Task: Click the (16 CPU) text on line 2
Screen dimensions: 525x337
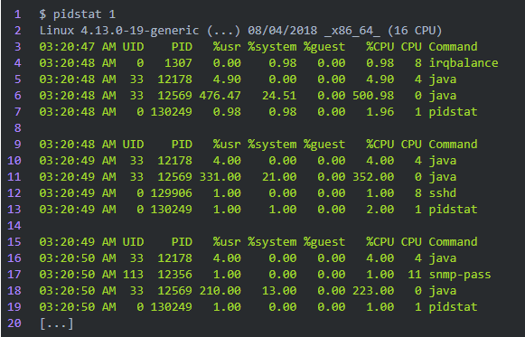Action: (x=415, y=31)
